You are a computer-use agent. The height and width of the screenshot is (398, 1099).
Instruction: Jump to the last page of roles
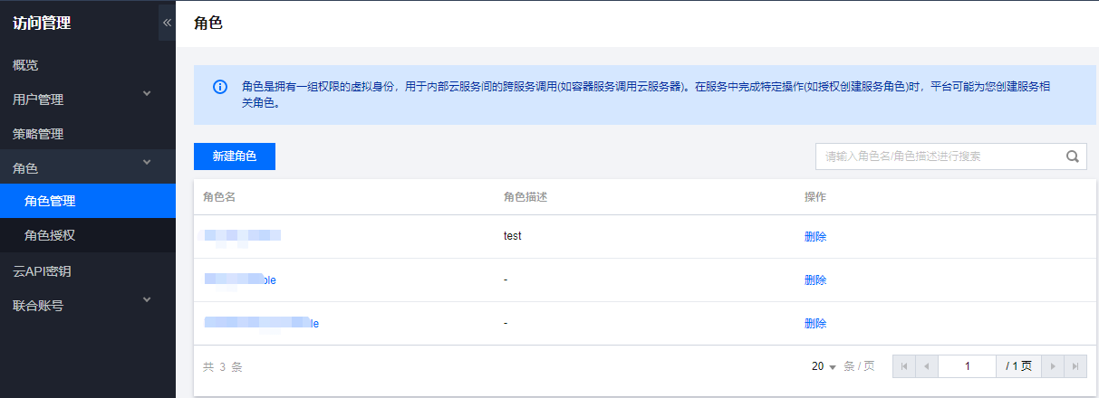coord(1075,366)
